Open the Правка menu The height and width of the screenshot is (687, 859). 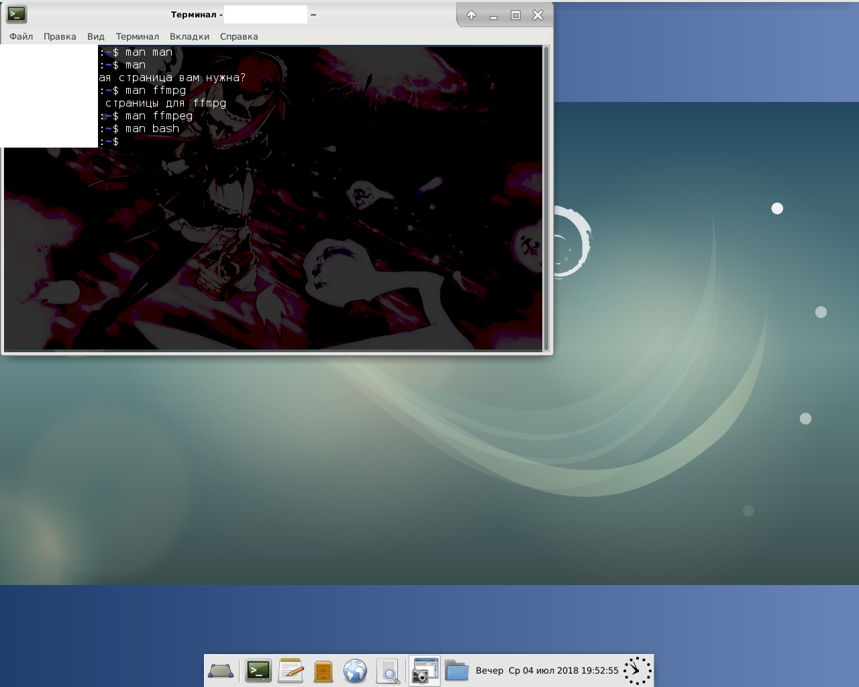60,36
